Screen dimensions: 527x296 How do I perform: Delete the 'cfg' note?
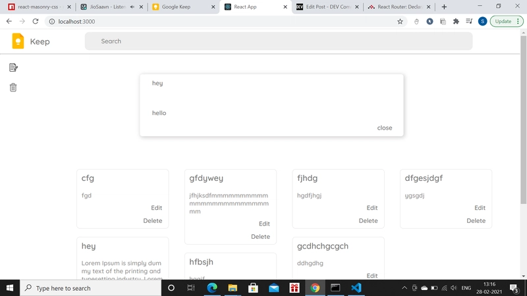tap(153, 220)
